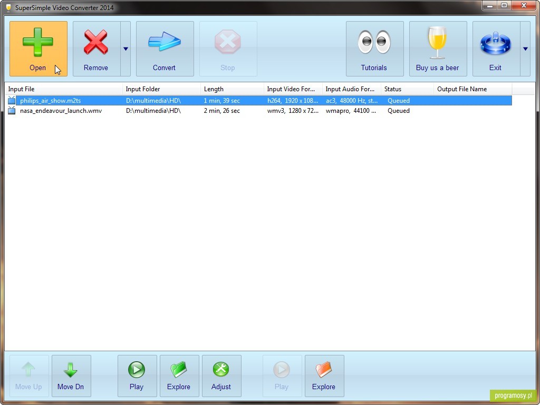540x405 pixels.
Task: Click the Output File Name column header
Action: 473,89
